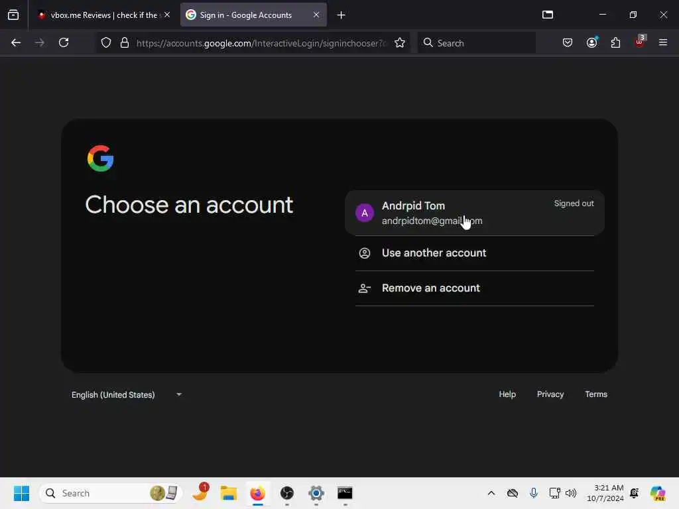Bookmark this page with star
The width and height of the screenshot is (679, 509).
click(400, 42)
